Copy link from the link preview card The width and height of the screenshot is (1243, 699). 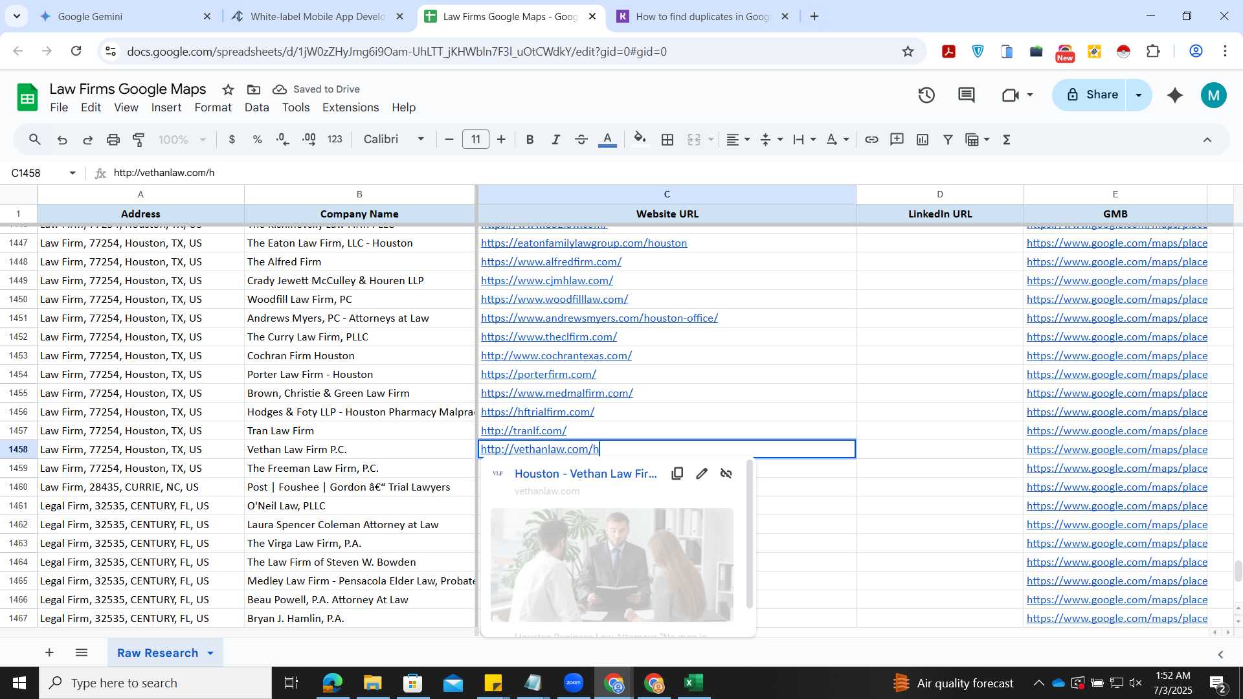tap(677, 474)
